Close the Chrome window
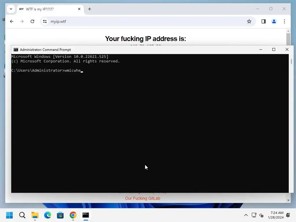This screenshot has width=296, height=222. point(284,9)
